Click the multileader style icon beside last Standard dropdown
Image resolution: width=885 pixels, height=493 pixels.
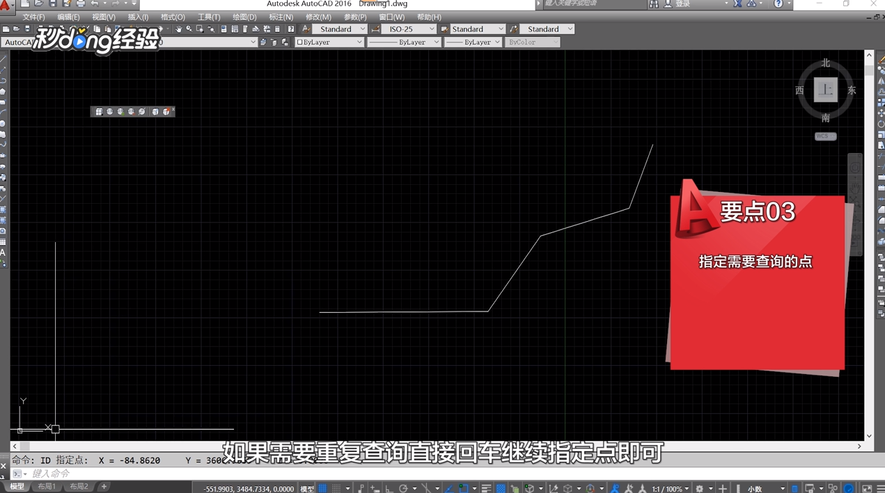[514, 29]
